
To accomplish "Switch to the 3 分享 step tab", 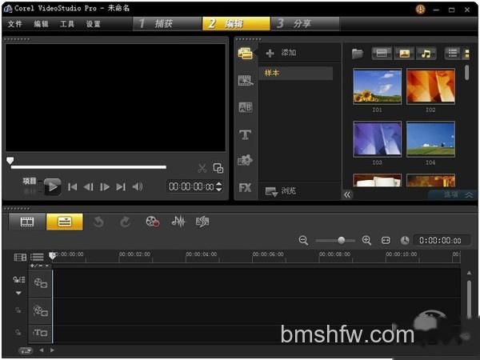I will pyautogui.click(x=306, y=23).
